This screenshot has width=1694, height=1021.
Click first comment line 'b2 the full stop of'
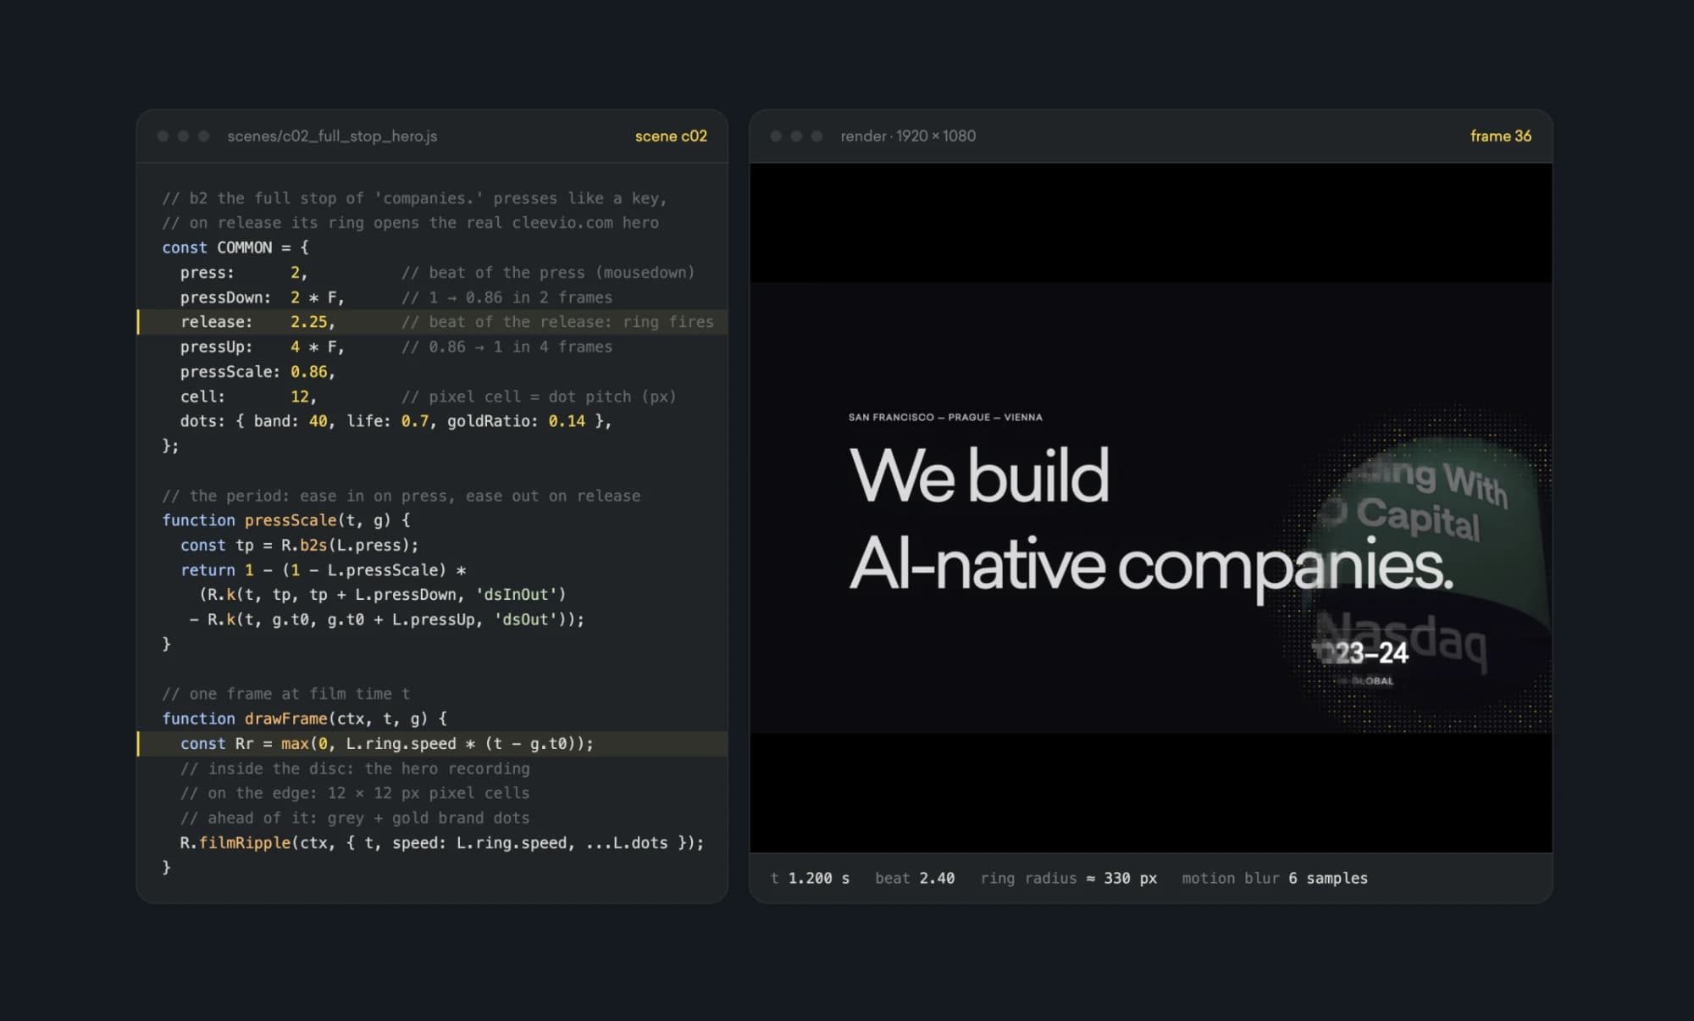tap(414, 198)
